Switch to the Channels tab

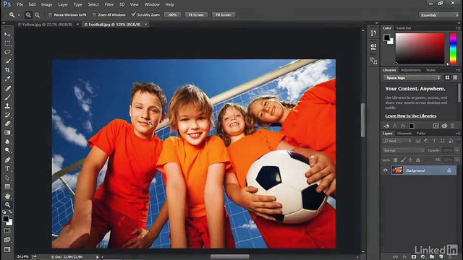(404, 134)
